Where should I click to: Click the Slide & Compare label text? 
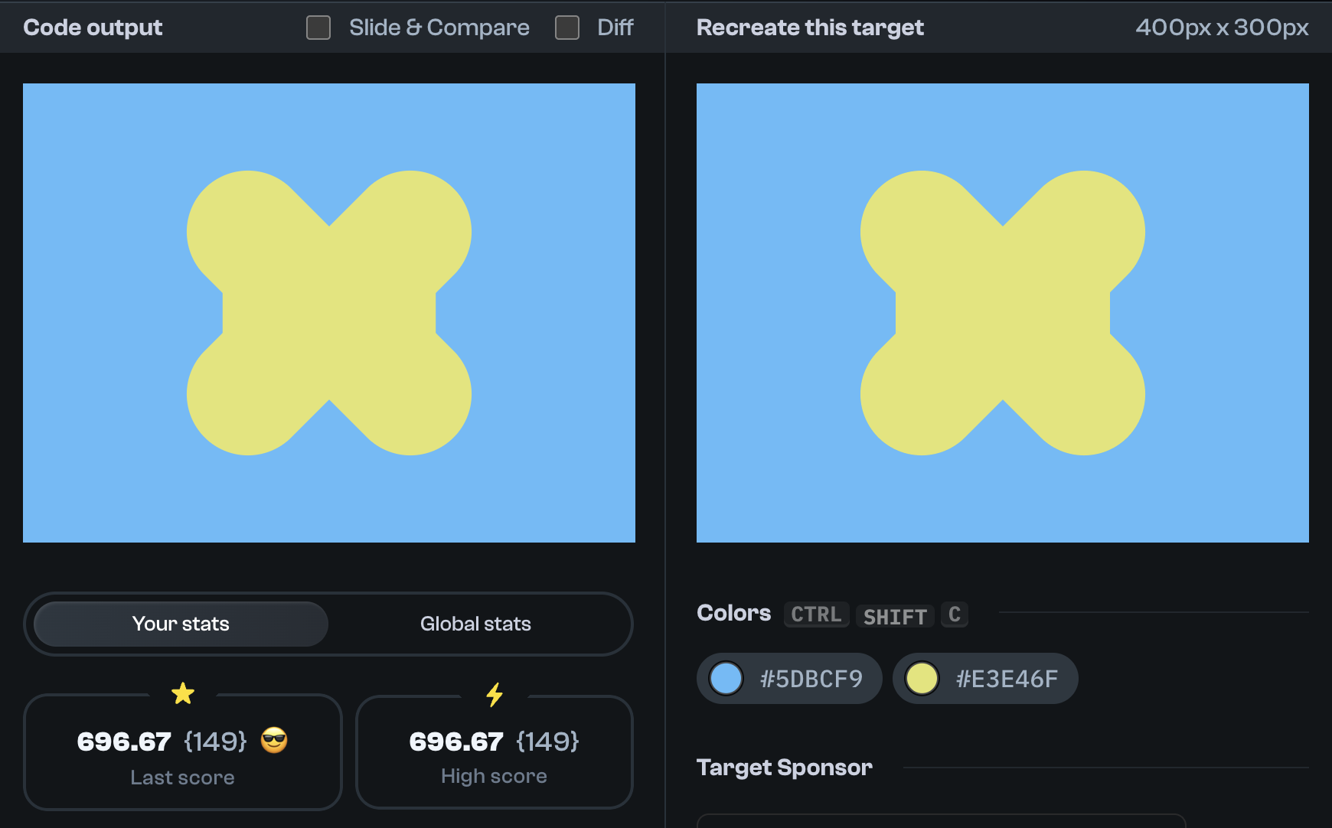point(439,28)
